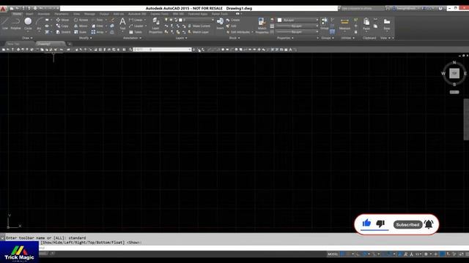Add a new drawing tab with plus button
Screen dimensions: 469x263
click(x=70, y=44)
